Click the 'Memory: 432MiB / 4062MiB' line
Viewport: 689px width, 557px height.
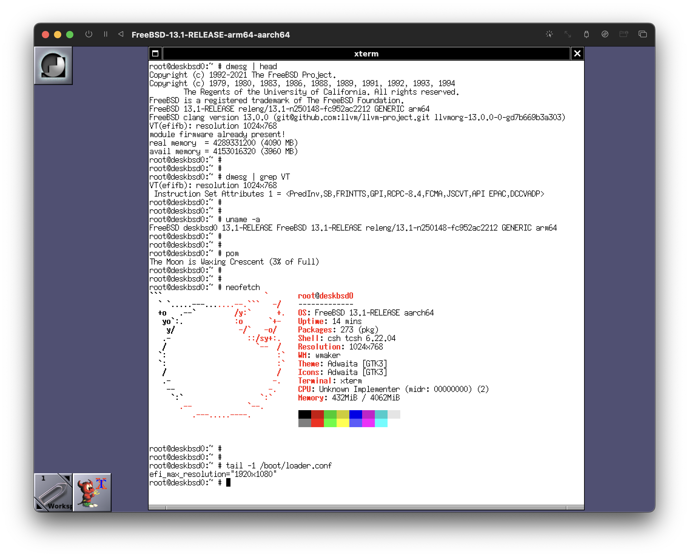point(349,398)
